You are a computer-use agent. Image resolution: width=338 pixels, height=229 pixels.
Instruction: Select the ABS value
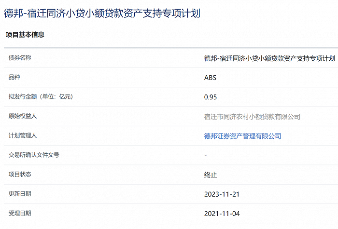(x=210, y=78)
